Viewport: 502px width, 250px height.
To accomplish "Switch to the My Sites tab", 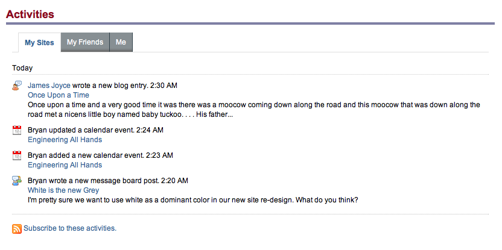I will click(39, 43).
